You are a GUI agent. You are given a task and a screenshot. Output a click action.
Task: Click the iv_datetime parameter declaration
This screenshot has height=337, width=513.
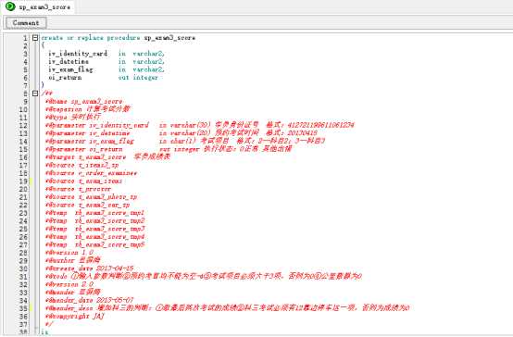106,61
